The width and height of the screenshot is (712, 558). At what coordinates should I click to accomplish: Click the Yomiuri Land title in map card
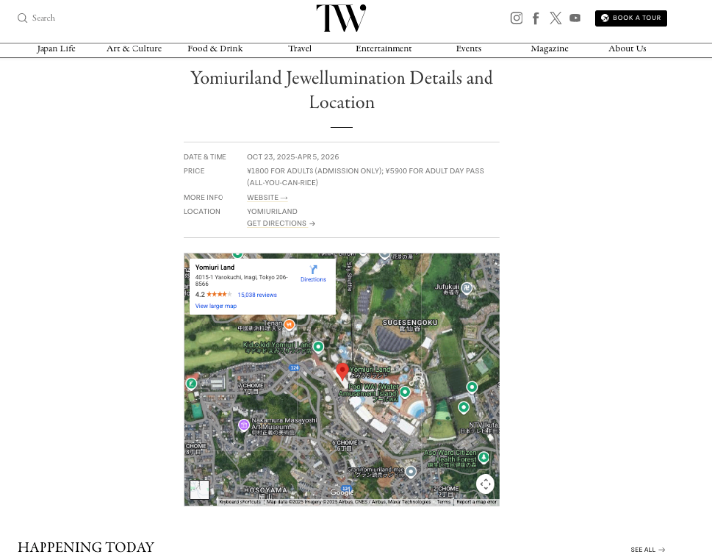tap(215, 267)
